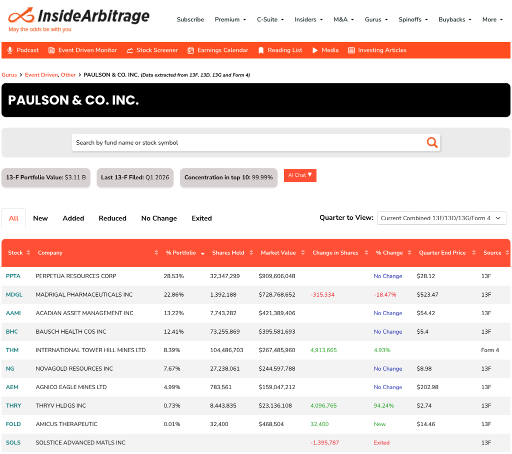
Task: Click the Last 13-F Filed badge
Action: tap(135, 177)
